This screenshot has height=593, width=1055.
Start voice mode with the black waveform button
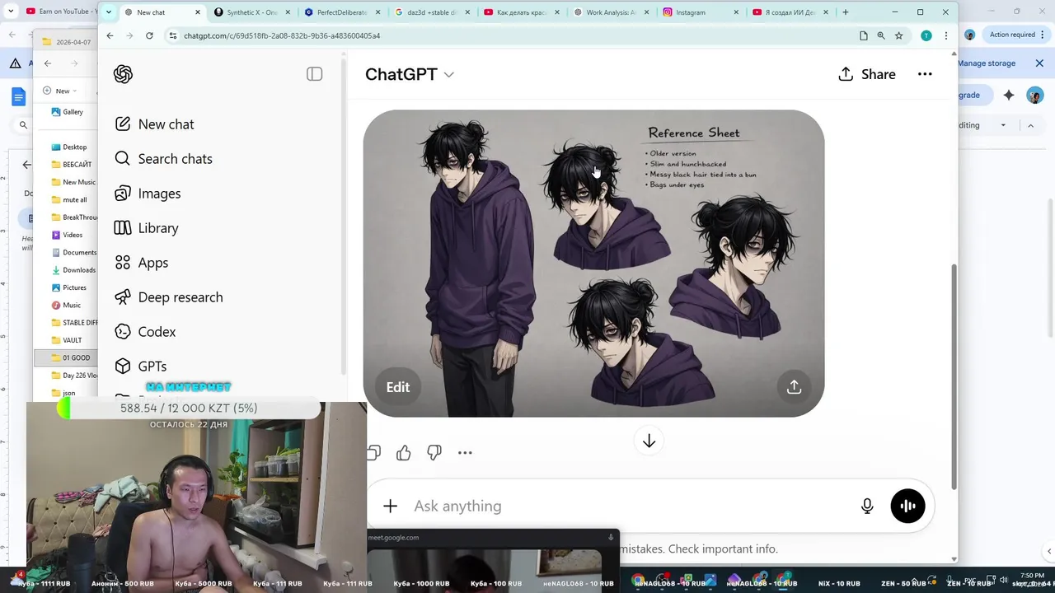pyautogui.click(x=907, y=506)
